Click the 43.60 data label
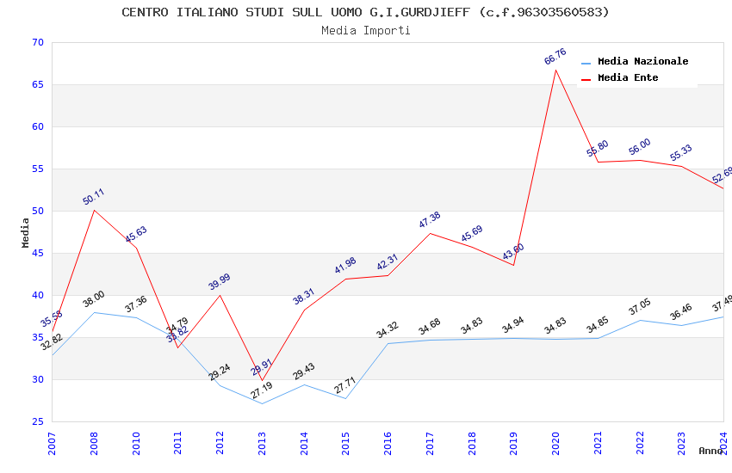This screenshot has width=732, height=473. [513, 252]
